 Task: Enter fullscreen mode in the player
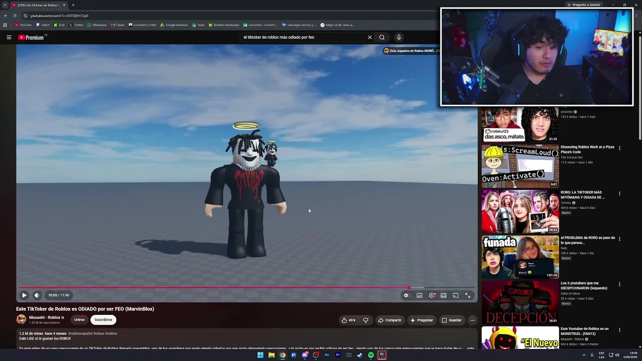point(467,295)
